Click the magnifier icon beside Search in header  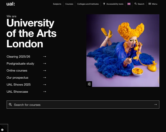(136, 4)
